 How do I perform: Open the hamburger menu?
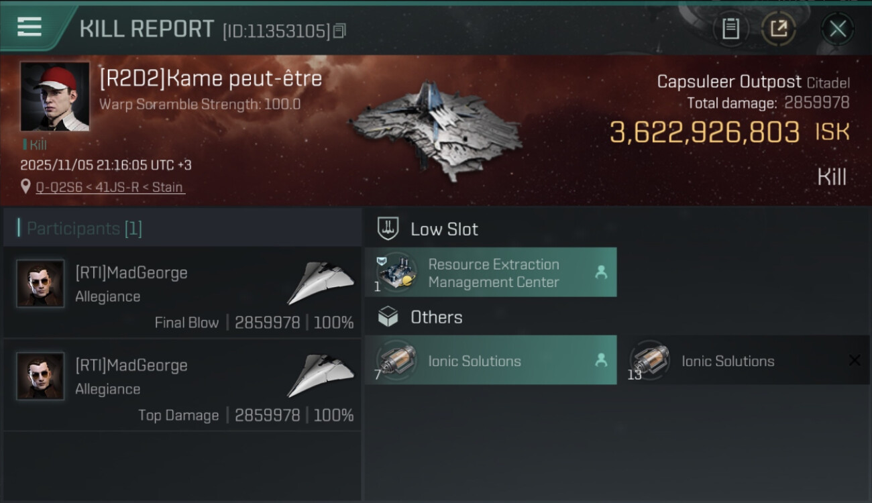pyautogui.click(x=30, y=27)
